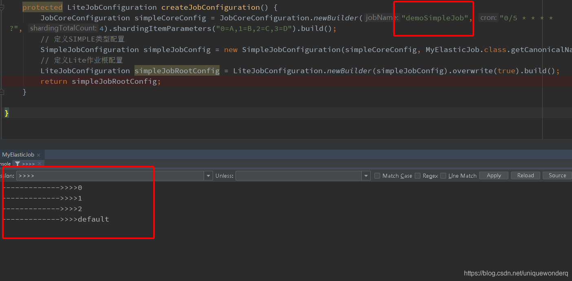Close the MyElasticJob run tab
Screen dimensions: 572x281
(x=39, y=155)
